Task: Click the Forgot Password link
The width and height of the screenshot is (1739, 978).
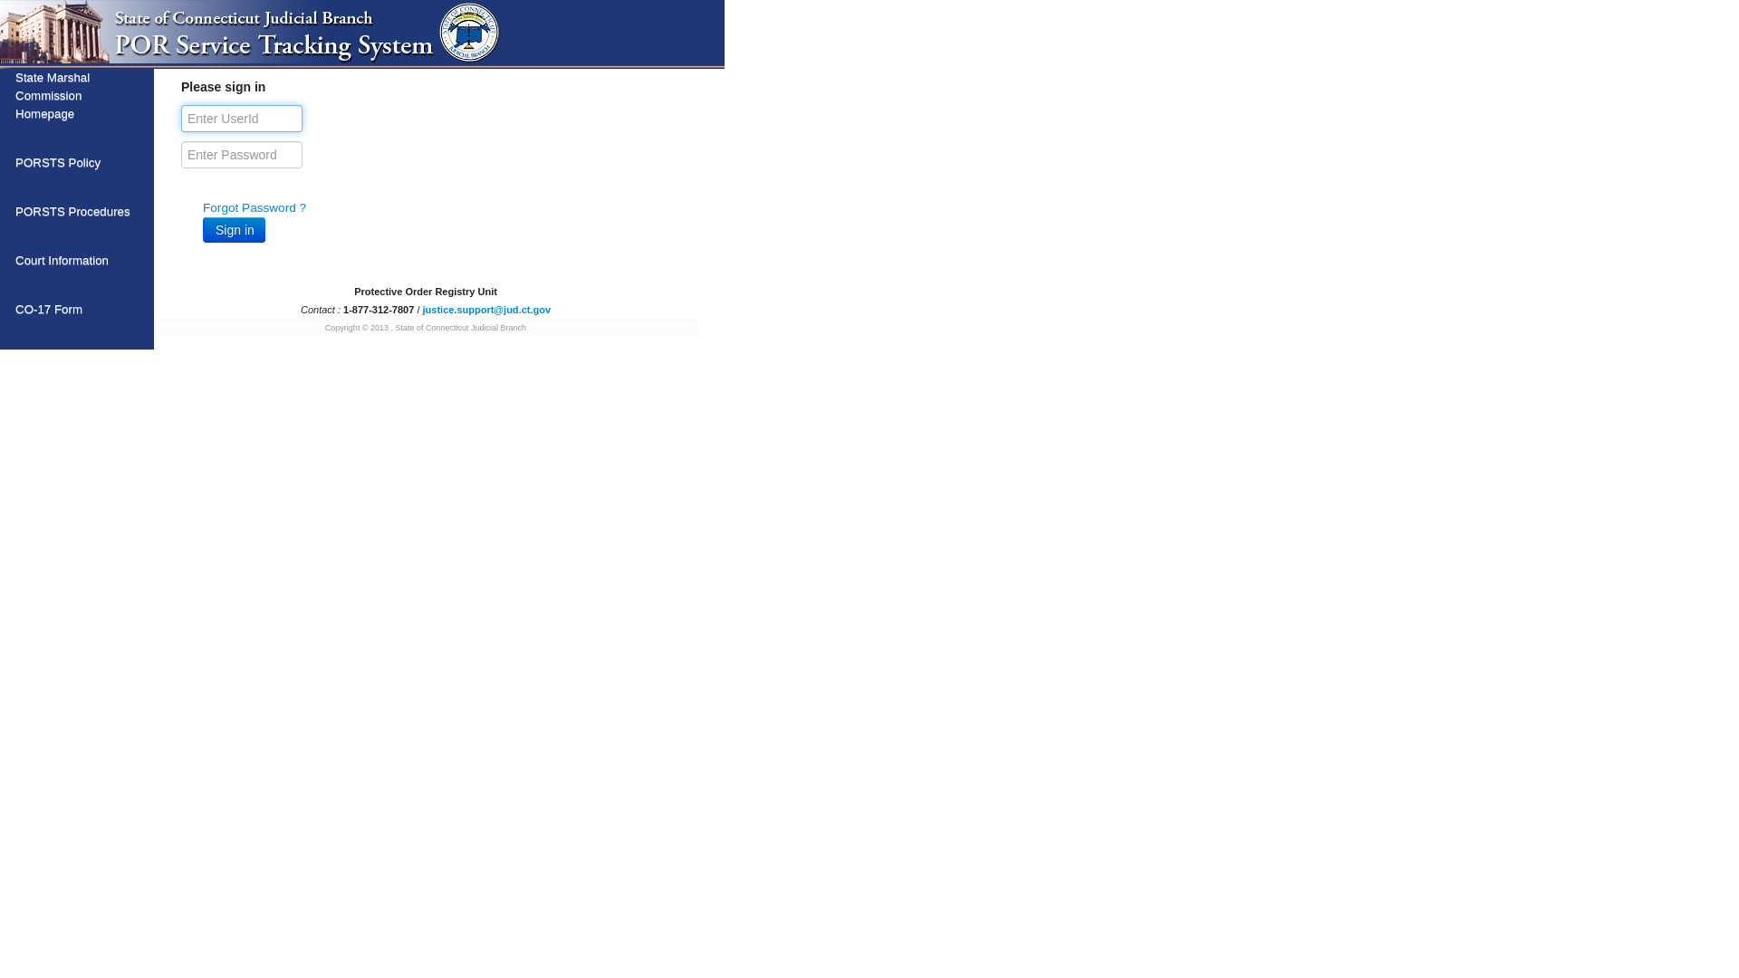Action: point(254,206)
